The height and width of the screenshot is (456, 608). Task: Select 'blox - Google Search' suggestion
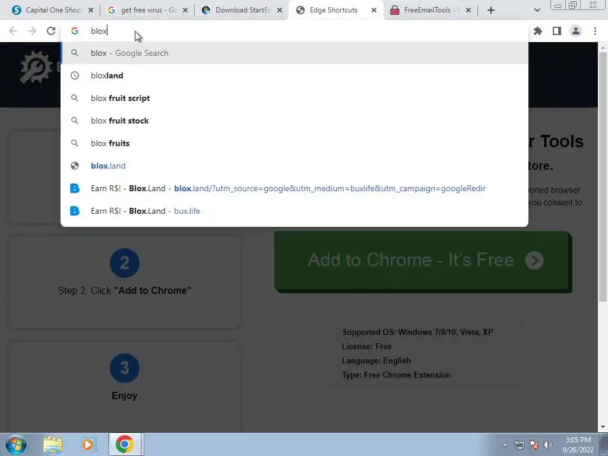tap(294, 53)
